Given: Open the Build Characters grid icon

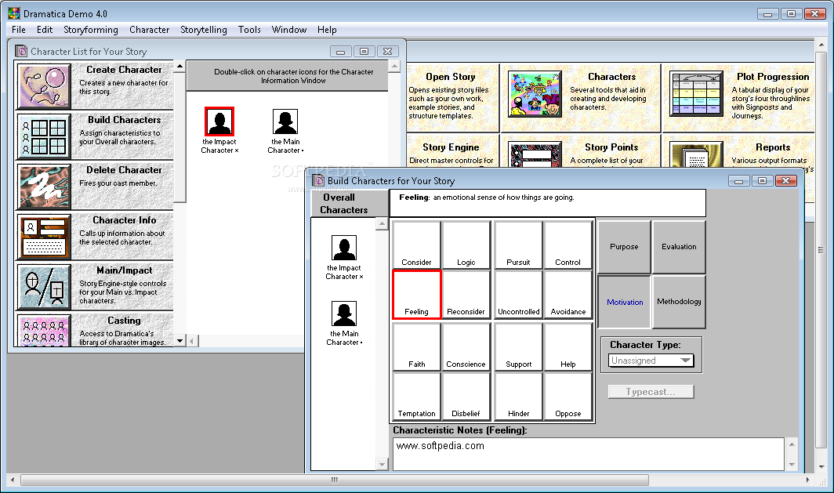Looking at the screenshot, I should click(x=44, y=136).
